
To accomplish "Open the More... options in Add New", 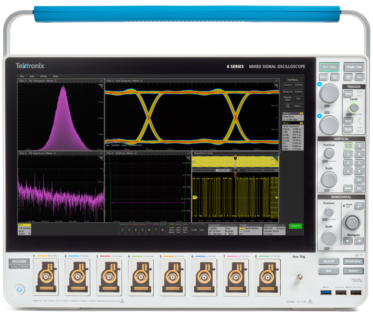I will click(x=298, y=106).
